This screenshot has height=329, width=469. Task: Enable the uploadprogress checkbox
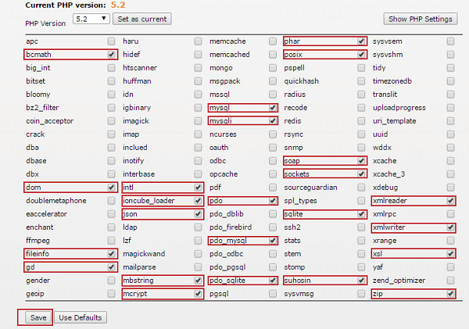(451, 108)
